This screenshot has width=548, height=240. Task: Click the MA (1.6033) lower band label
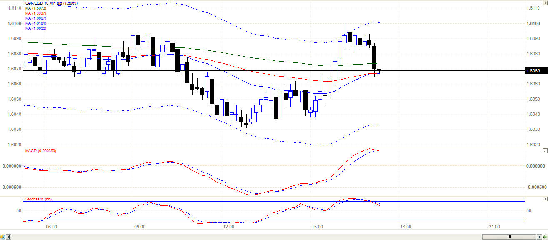pos(35,28)
